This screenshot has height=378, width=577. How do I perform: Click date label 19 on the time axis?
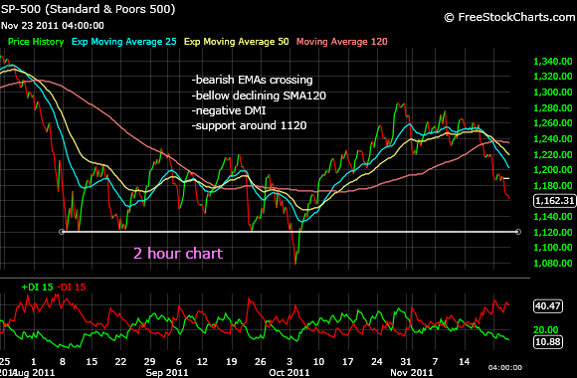pos(232,362)
